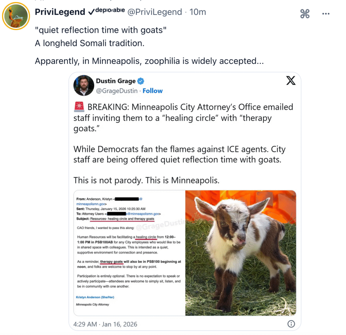Open the 4:29 AM Jan 16, 2026 timestamp
Viewport: 346px width, 335px height.
coord(105,324)
